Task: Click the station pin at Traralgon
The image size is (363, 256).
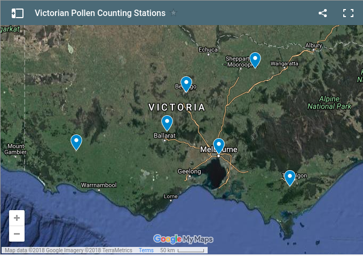Action: click(x=289, y=177)
